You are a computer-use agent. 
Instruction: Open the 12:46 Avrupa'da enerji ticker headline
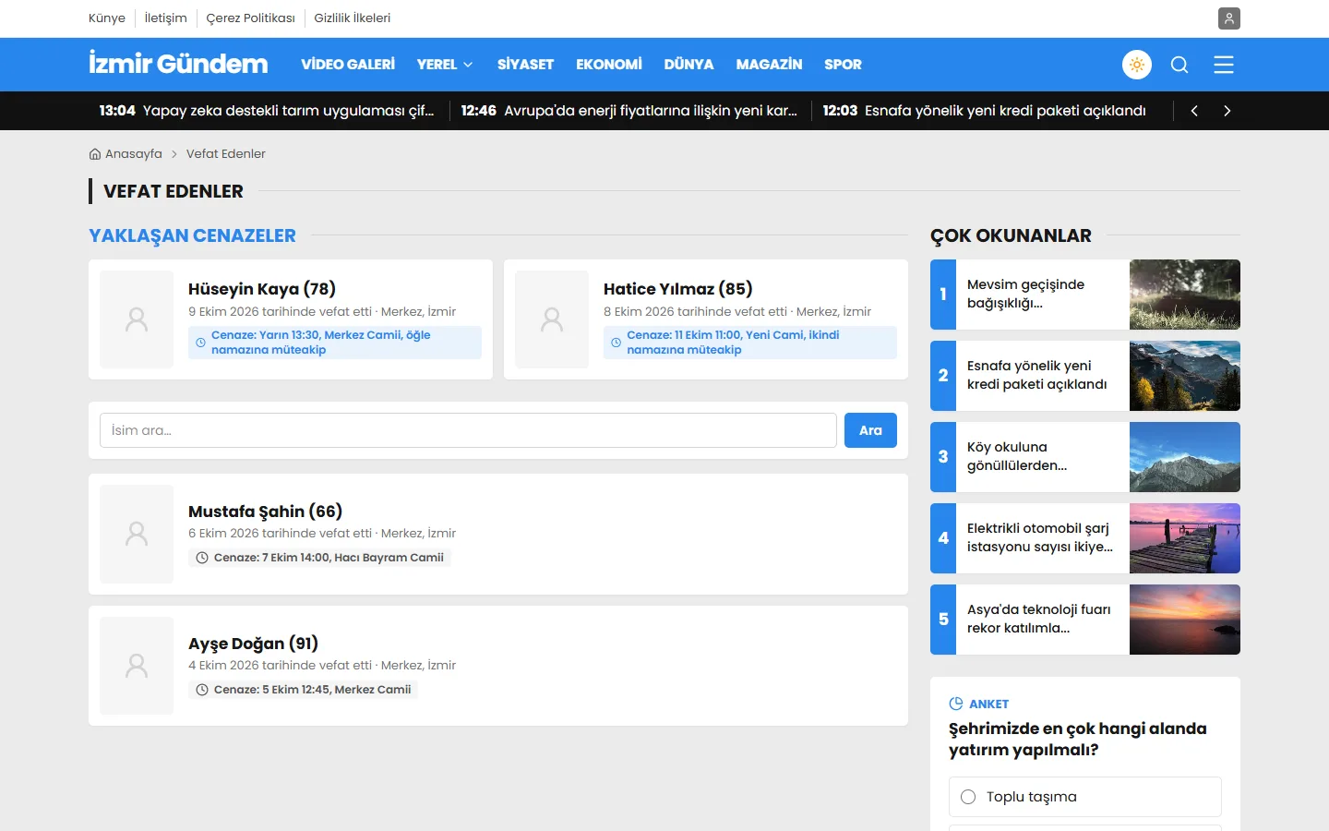tap(629, 111)
